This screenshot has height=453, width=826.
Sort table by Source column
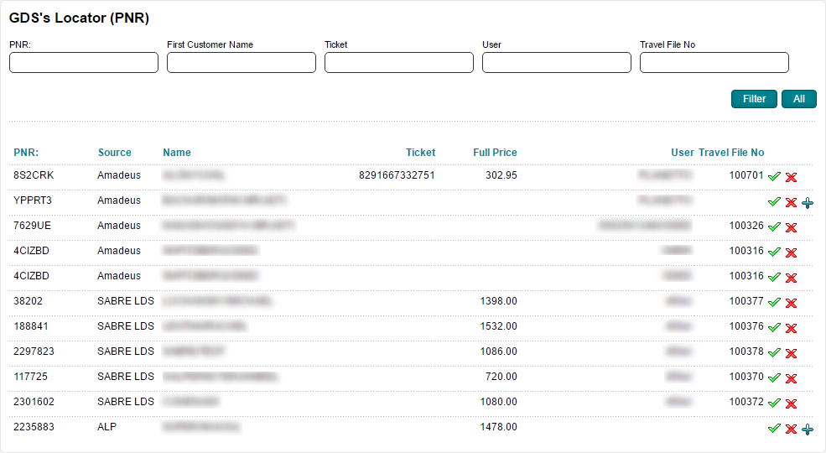click(114, 153)
